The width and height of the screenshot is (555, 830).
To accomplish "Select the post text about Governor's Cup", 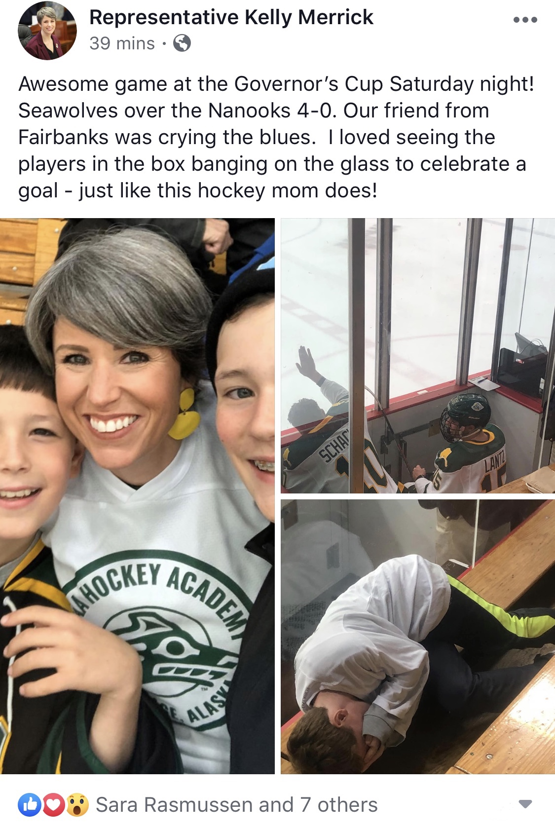I will 276,137.
